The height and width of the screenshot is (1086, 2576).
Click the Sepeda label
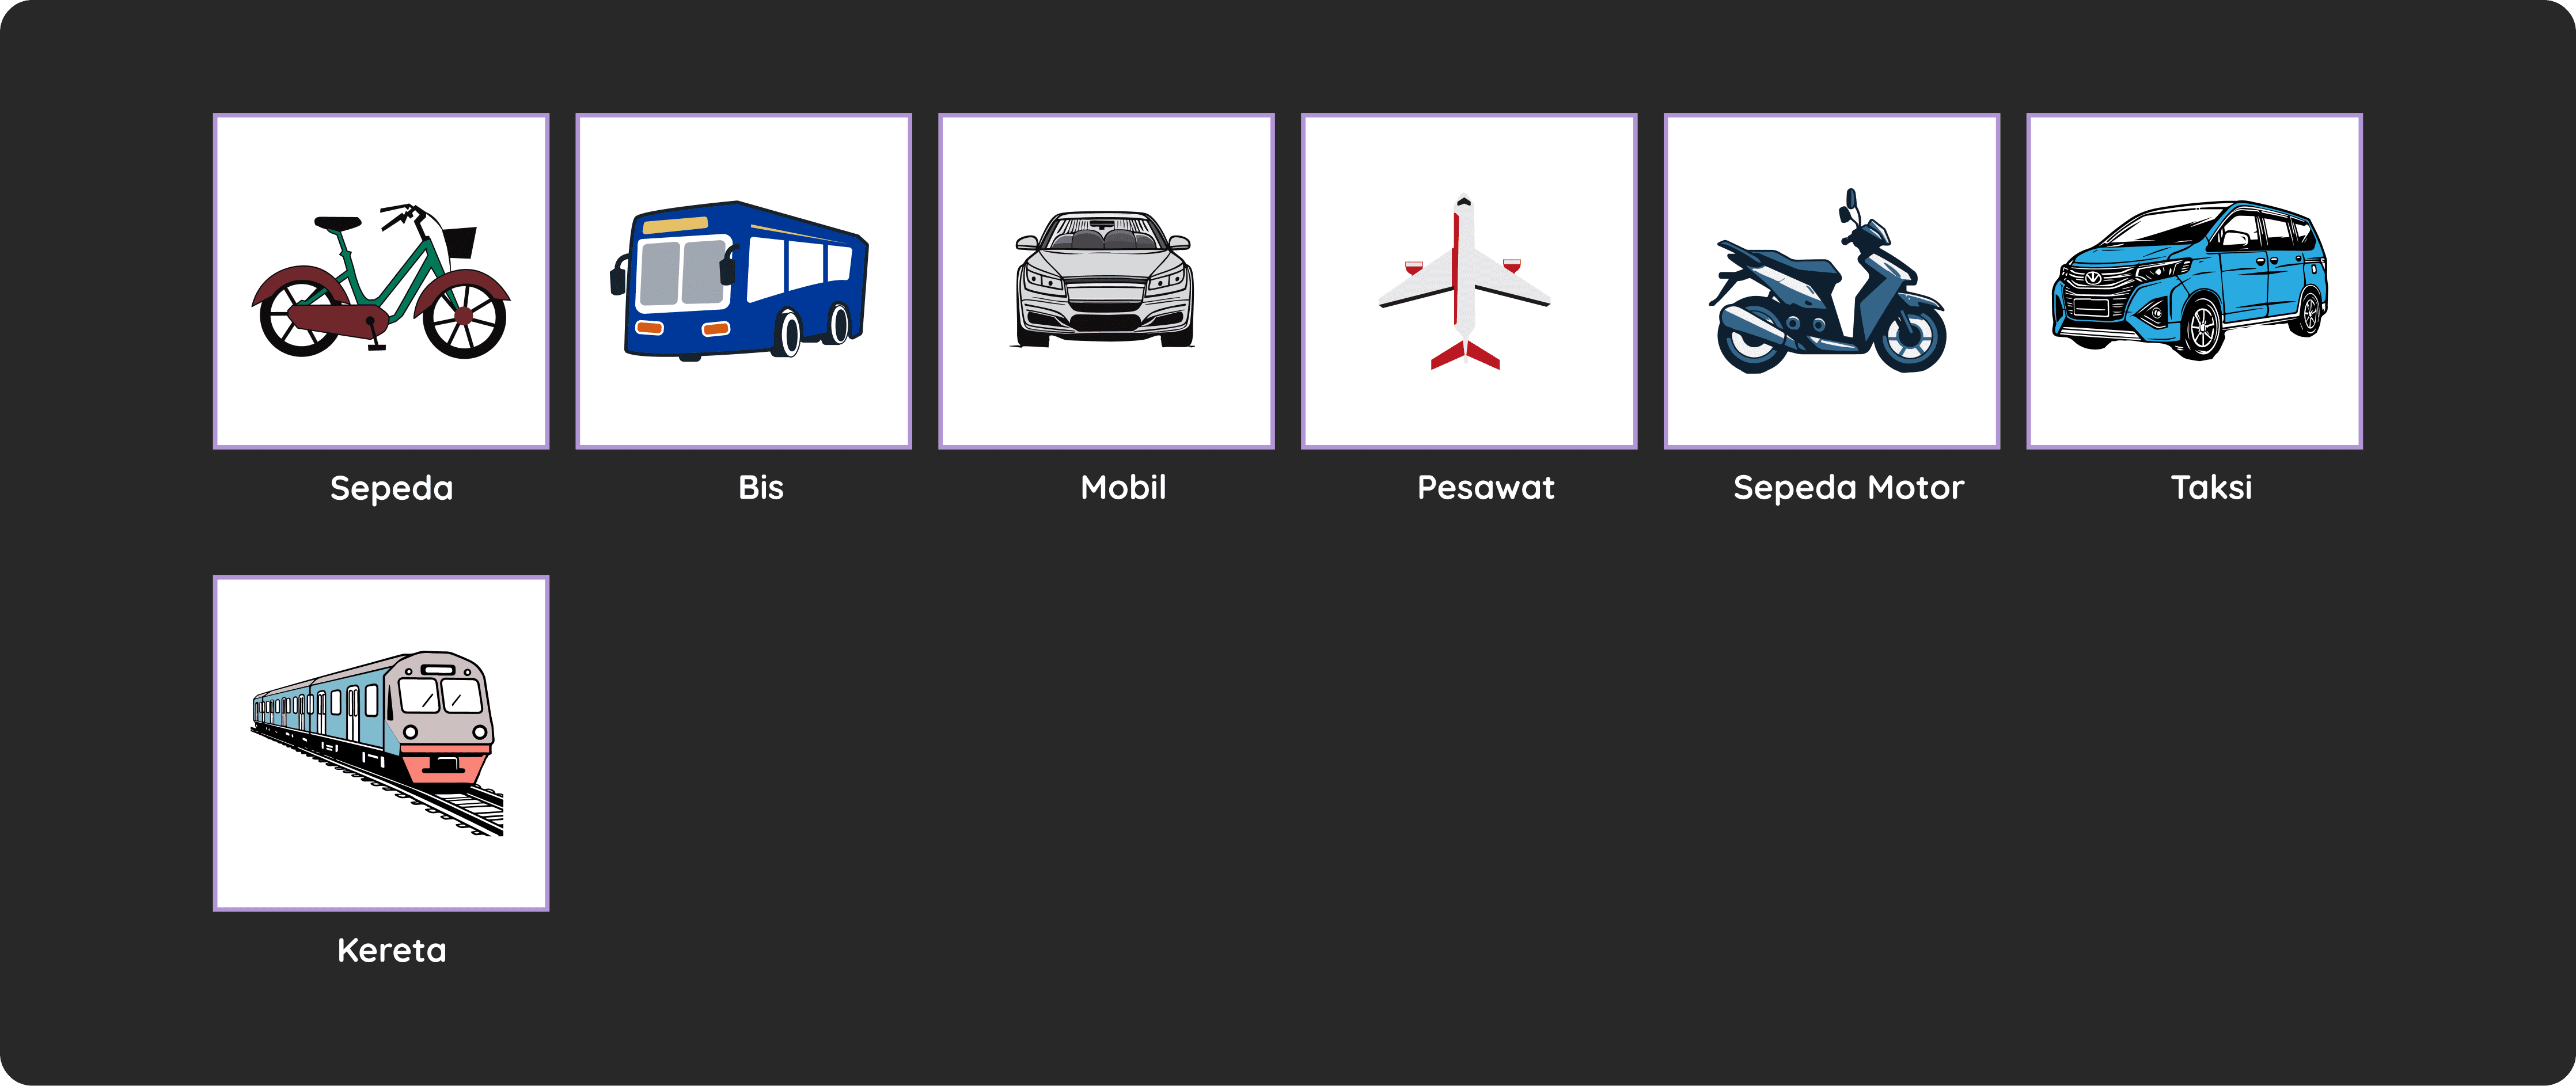[392, 488]
